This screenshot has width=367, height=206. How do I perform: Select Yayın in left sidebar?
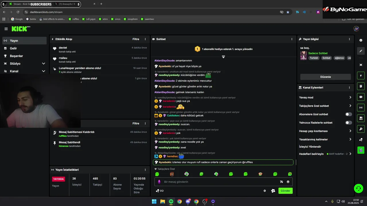click(24, 41)
